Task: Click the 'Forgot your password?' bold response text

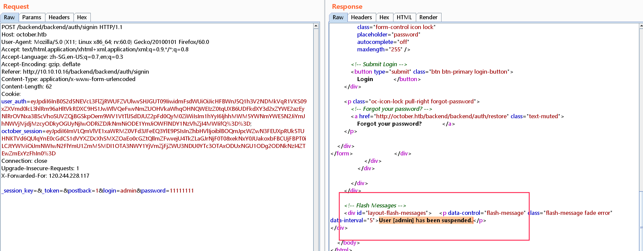Action: click(x=389, y=124)
